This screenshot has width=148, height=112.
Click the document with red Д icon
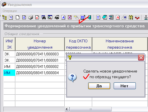[37, 17]
